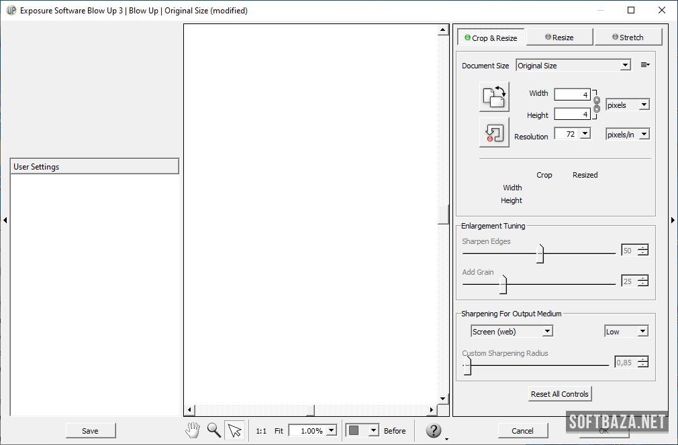Click the reset crop region icon
Viewport: 678px width, 445px height.
pos(494,132)
